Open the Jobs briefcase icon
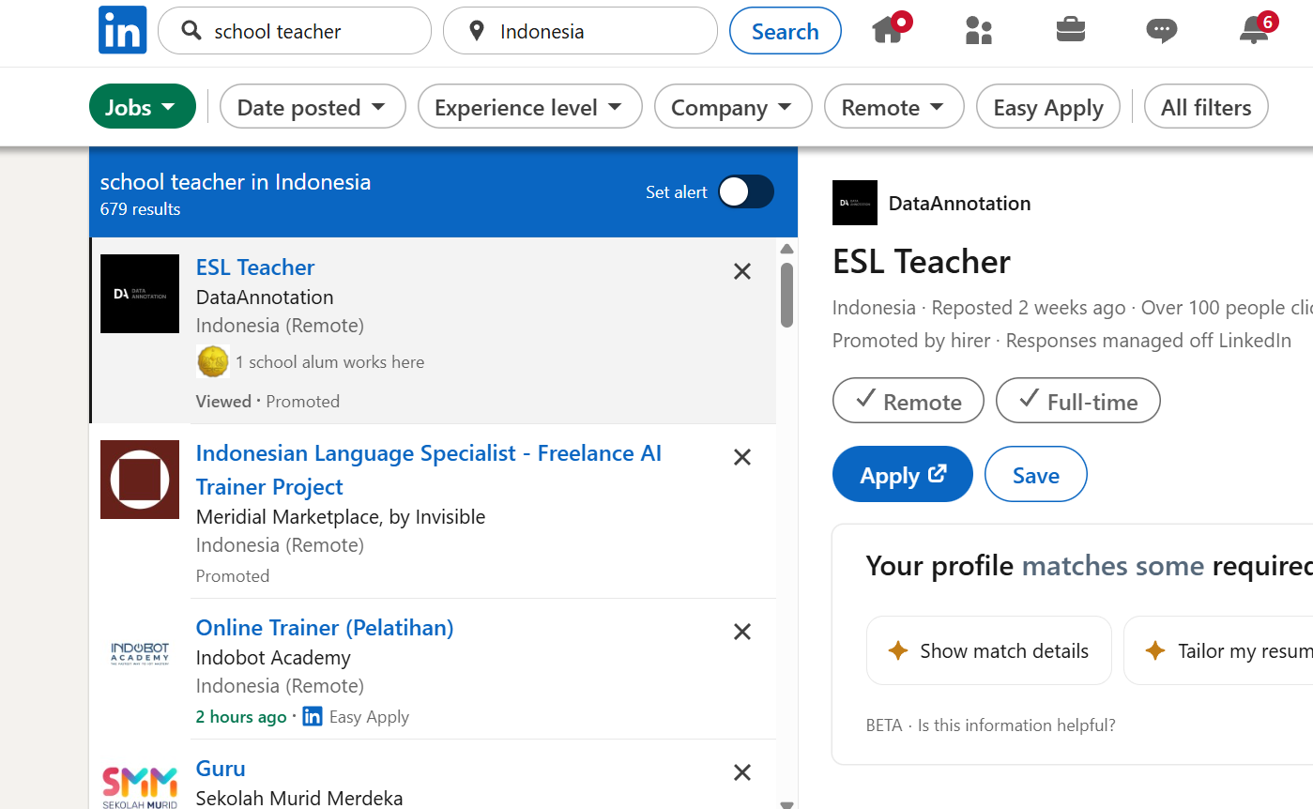 click(1070, 31)
